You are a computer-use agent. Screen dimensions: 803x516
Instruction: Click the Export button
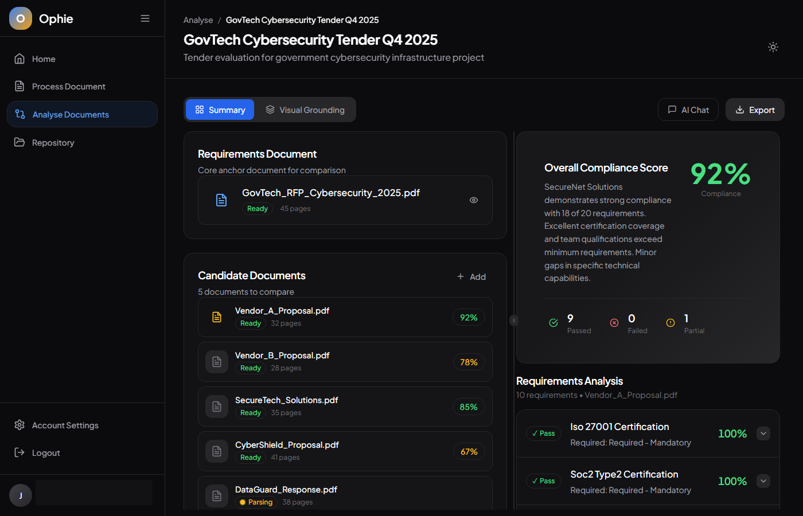(755, 110)
